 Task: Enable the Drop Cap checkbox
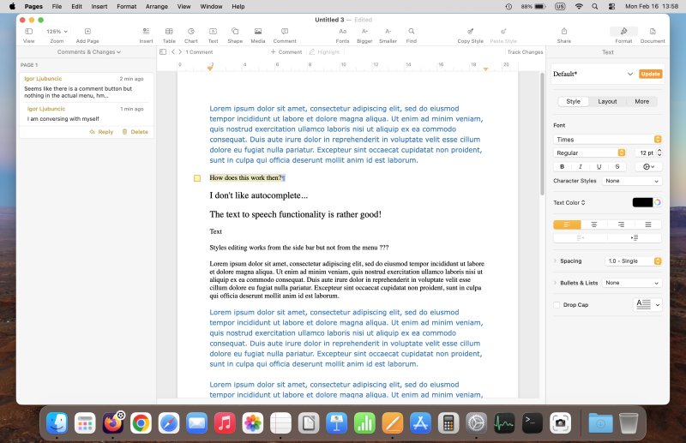point(557,304)
